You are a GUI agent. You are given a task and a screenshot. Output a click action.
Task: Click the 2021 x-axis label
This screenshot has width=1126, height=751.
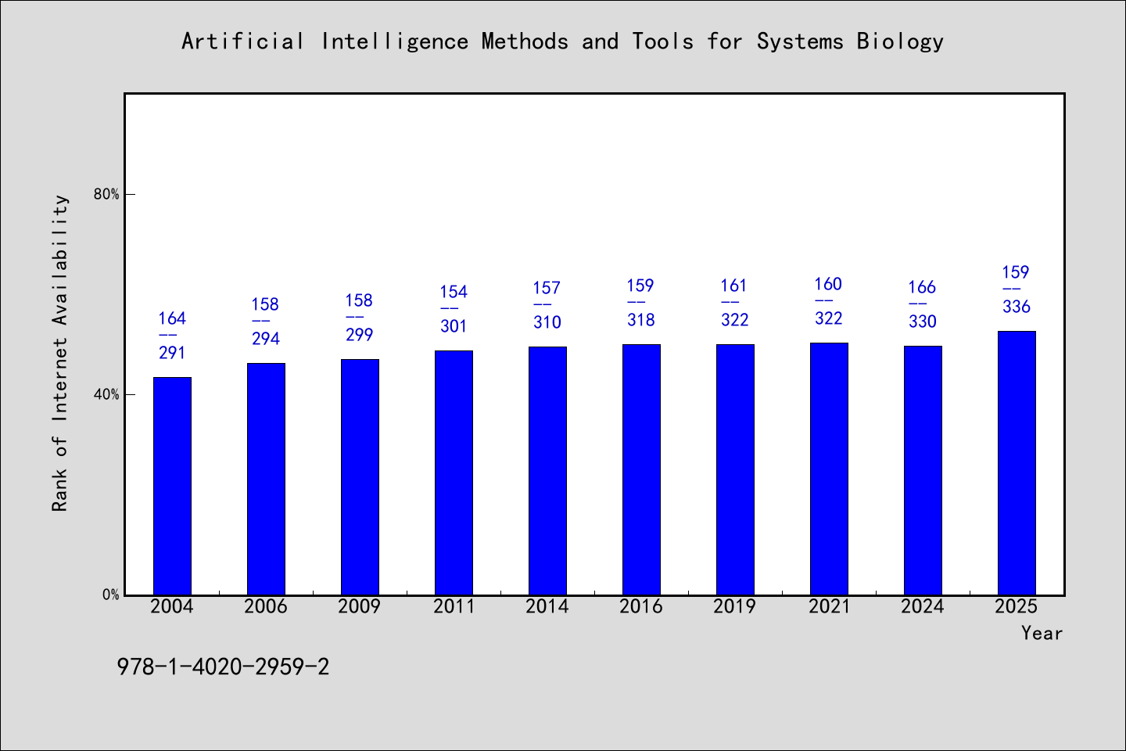tap(829, 606)
